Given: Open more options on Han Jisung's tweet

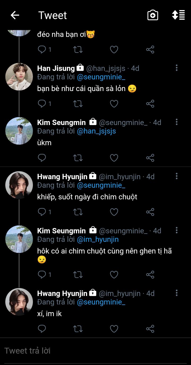Looking at the screenshot, I should 177,68.
